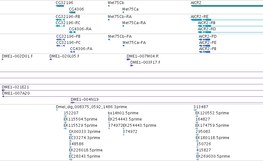Select insertion bs14h01.5prime
Image resolution: width=263 pixels, height=161 pixels.
tap(123, 113)
